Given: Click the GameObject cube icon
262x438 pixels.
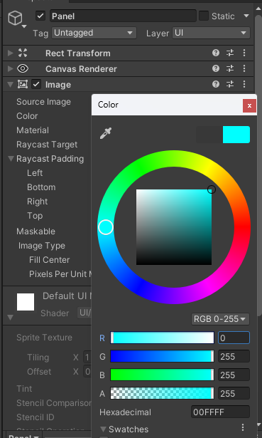Looking at the screenshot, I should [x=15, y=18].
